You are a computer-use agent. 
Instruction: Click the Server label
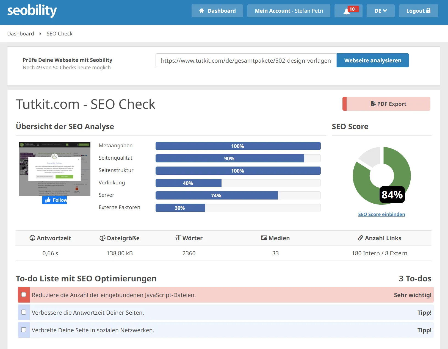pyautogui.click(x=106, y=195)
